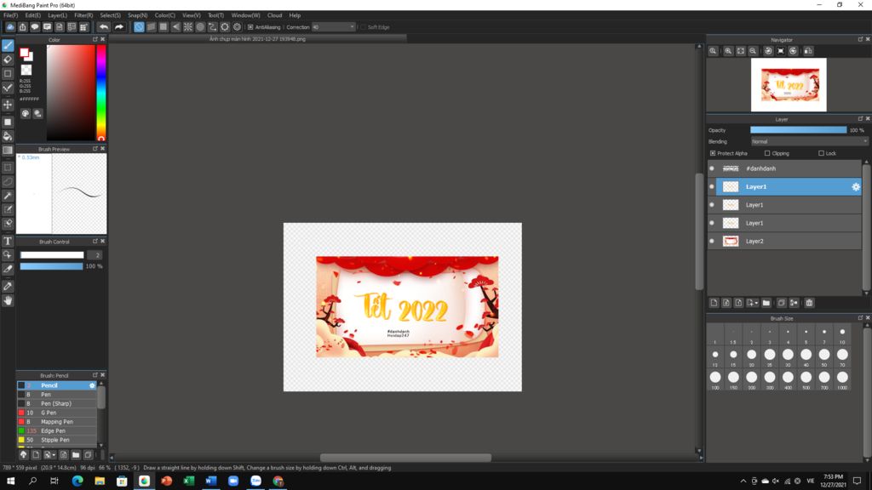Open the Filter(R) menu

[x=83, y=15]
